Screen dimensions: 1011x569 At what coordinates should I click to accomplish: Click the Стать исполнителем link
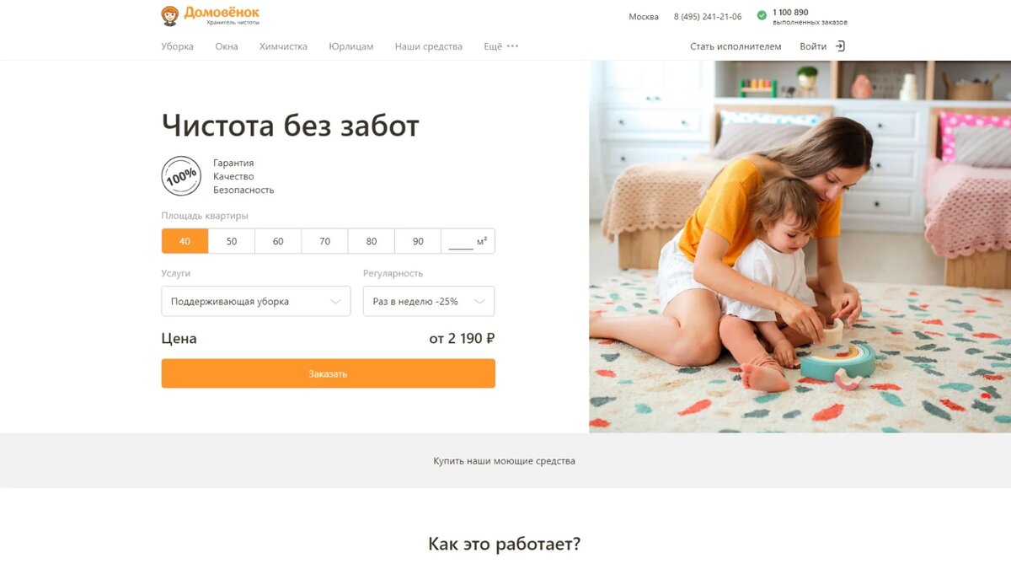pyautogui.click(x=736, y=46)
